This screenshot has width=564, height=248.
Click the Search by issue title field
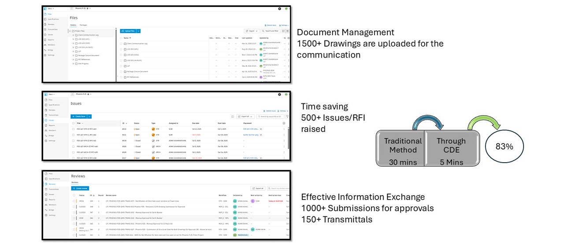(x=271, y=117)
